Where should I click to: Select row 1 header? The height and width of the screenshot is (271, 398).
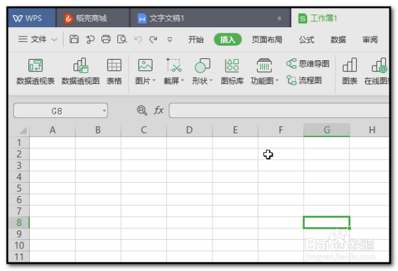click(19, 142)
